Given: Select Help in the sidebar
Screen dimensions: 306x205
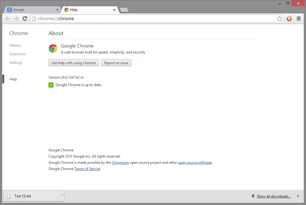Looking at the screenshot, I should [13, 79].
